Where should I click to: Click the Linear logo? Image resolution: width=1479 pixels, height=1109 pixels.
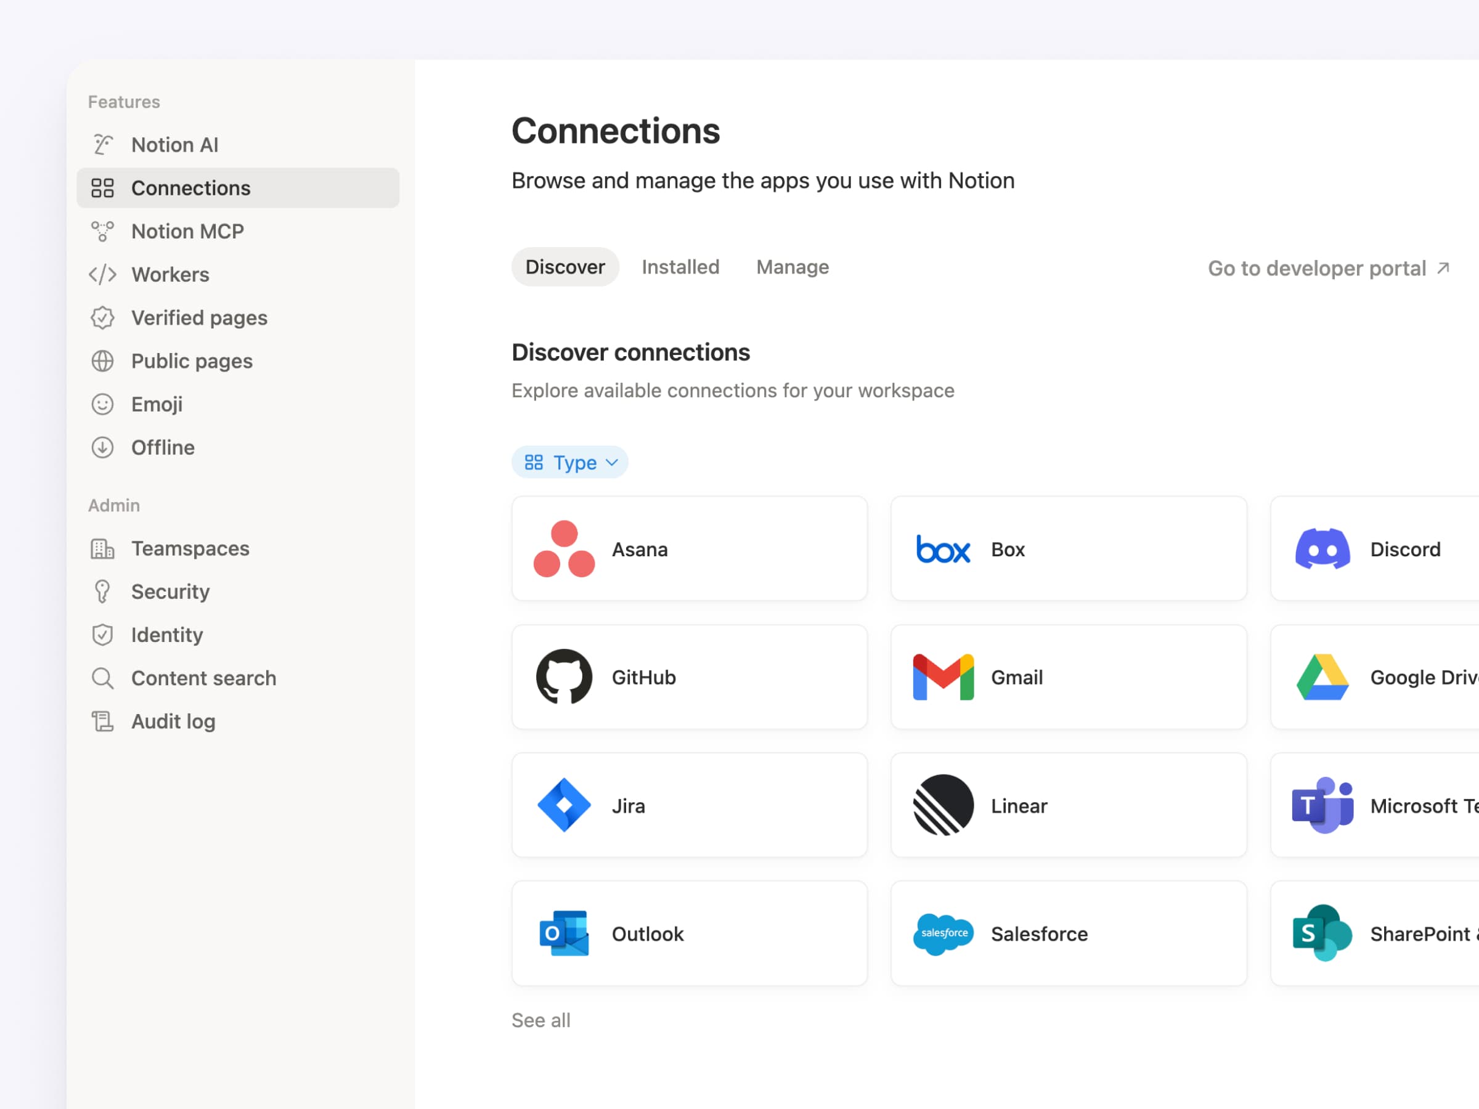pos(943,805)
